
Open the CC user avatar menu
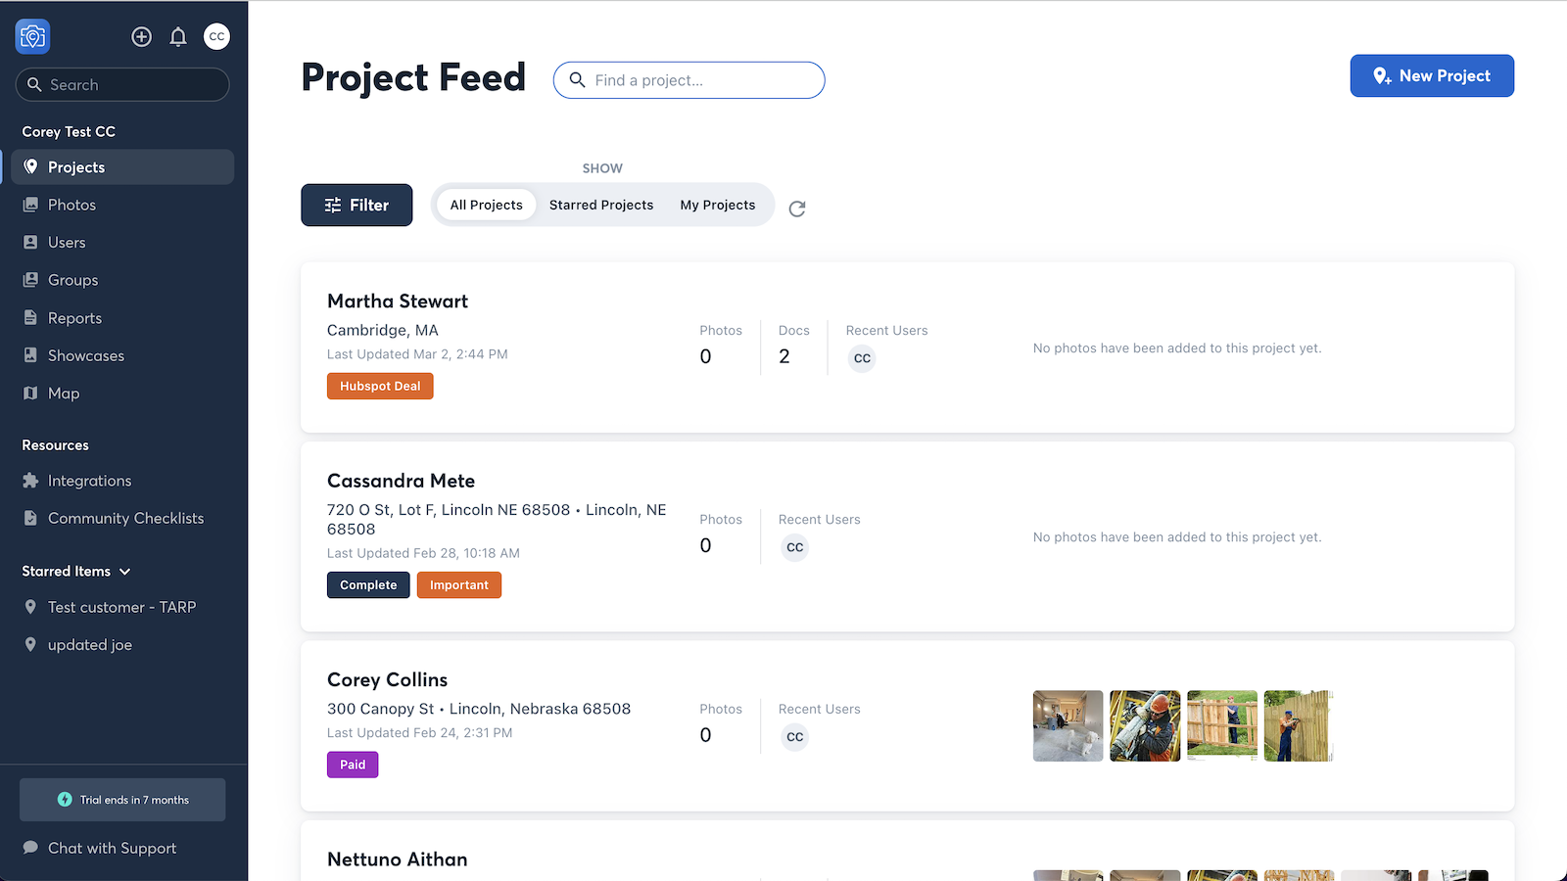click(216, 37)
